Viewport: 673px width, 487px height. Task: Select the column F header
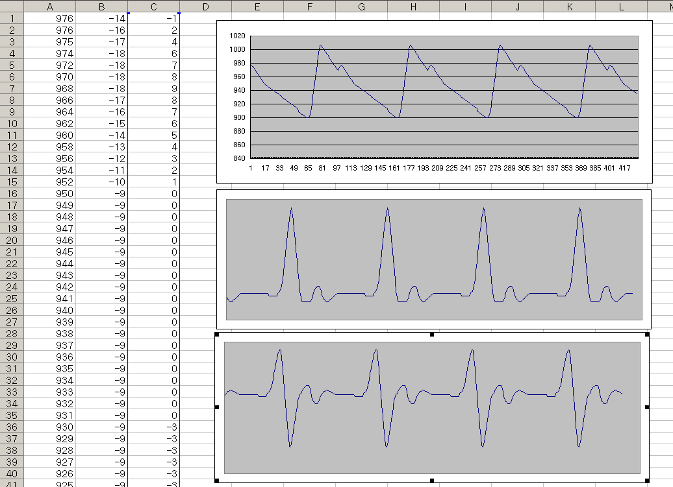(x=309, y=6)
